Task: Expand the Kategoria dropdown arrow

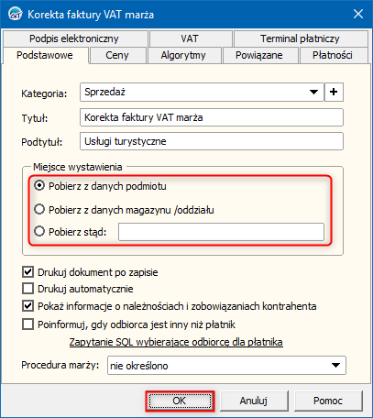Action: pos(313,92)
